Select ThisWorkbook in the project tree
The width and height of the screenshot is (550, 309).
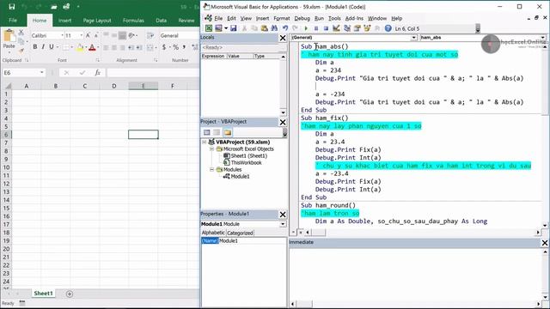(246, 162)
